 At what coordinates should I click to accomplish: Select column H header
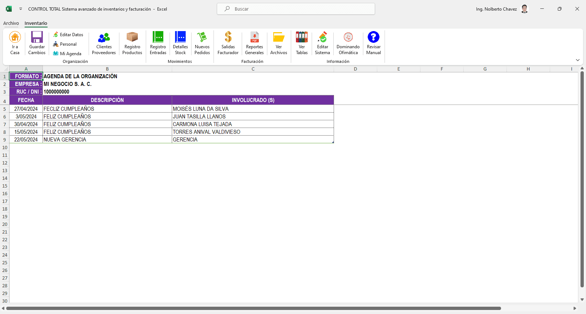(x=528, y=69)
